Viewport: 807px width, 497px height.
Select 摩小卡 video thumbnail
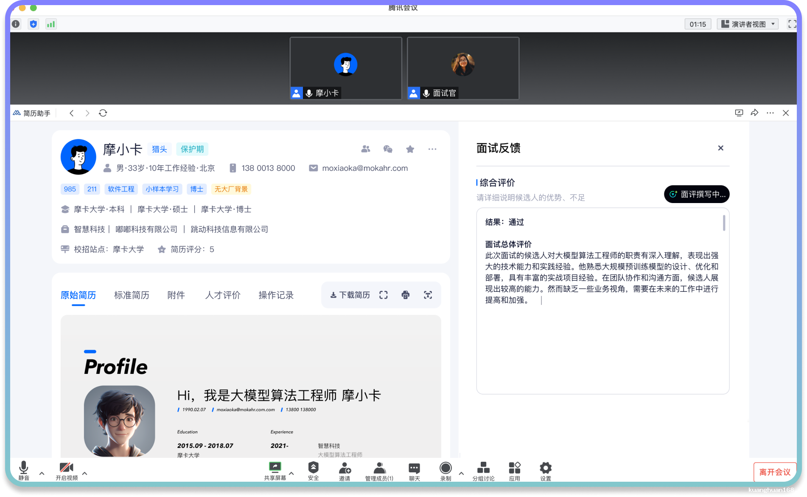coord(346,68)
